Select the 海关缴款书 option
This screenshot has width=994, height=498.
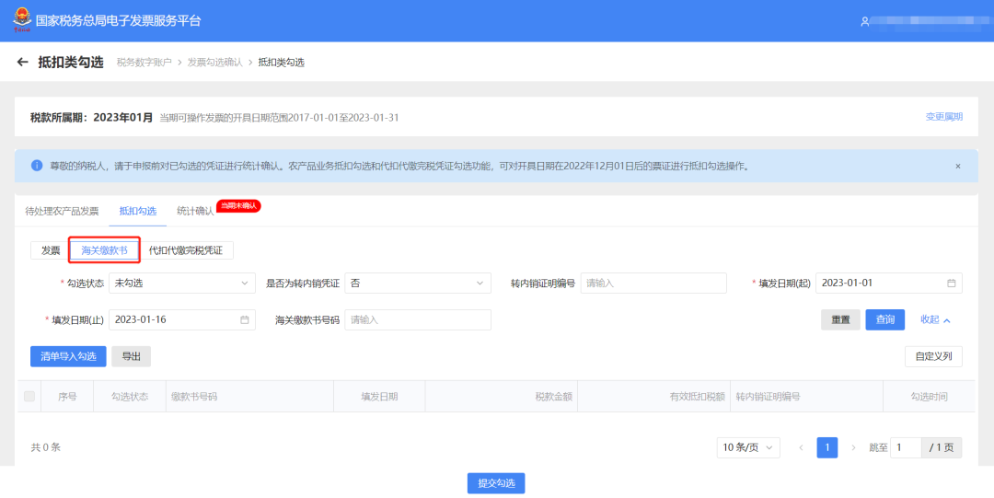[104, 250]
